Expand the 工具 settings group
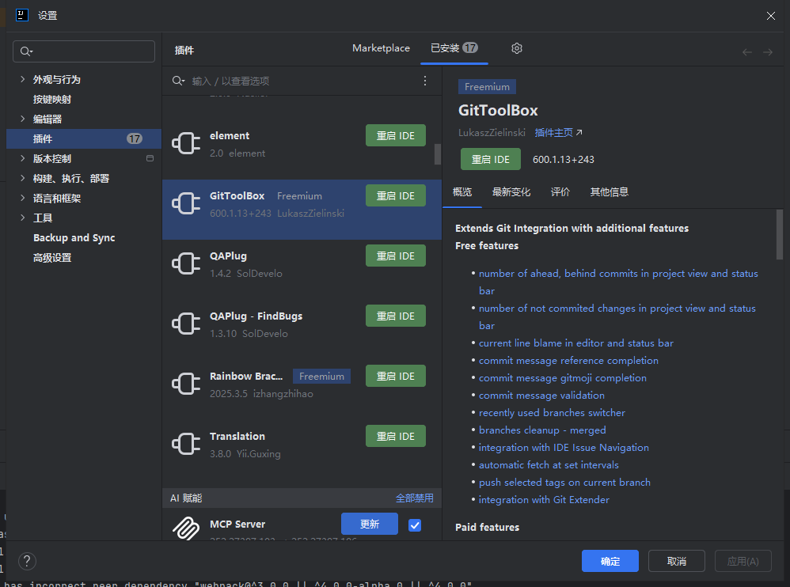Viewport: 790px width, 587px height. (22, 218)
